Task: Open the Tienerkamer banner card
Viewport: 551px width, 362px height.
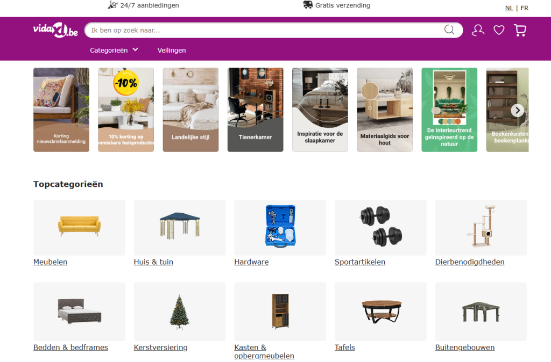Action: 256,110
